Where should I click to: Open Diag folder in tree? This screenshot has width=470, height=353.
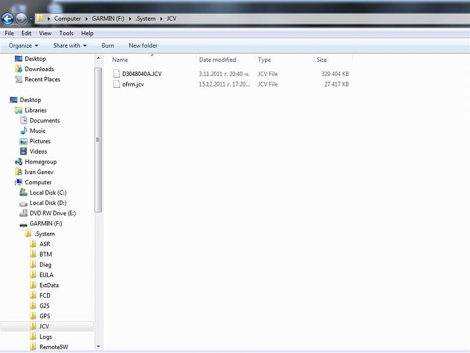tap(45, 265)
